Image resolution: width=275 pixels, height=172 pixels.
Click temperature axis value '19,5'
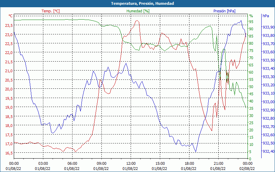click(9, 98)
